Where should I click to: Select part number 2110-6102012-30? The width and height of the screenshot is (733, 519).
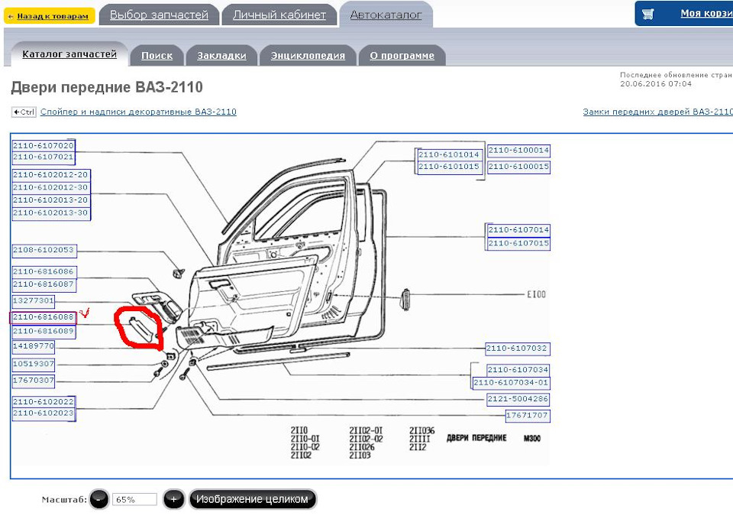point(50,187)
